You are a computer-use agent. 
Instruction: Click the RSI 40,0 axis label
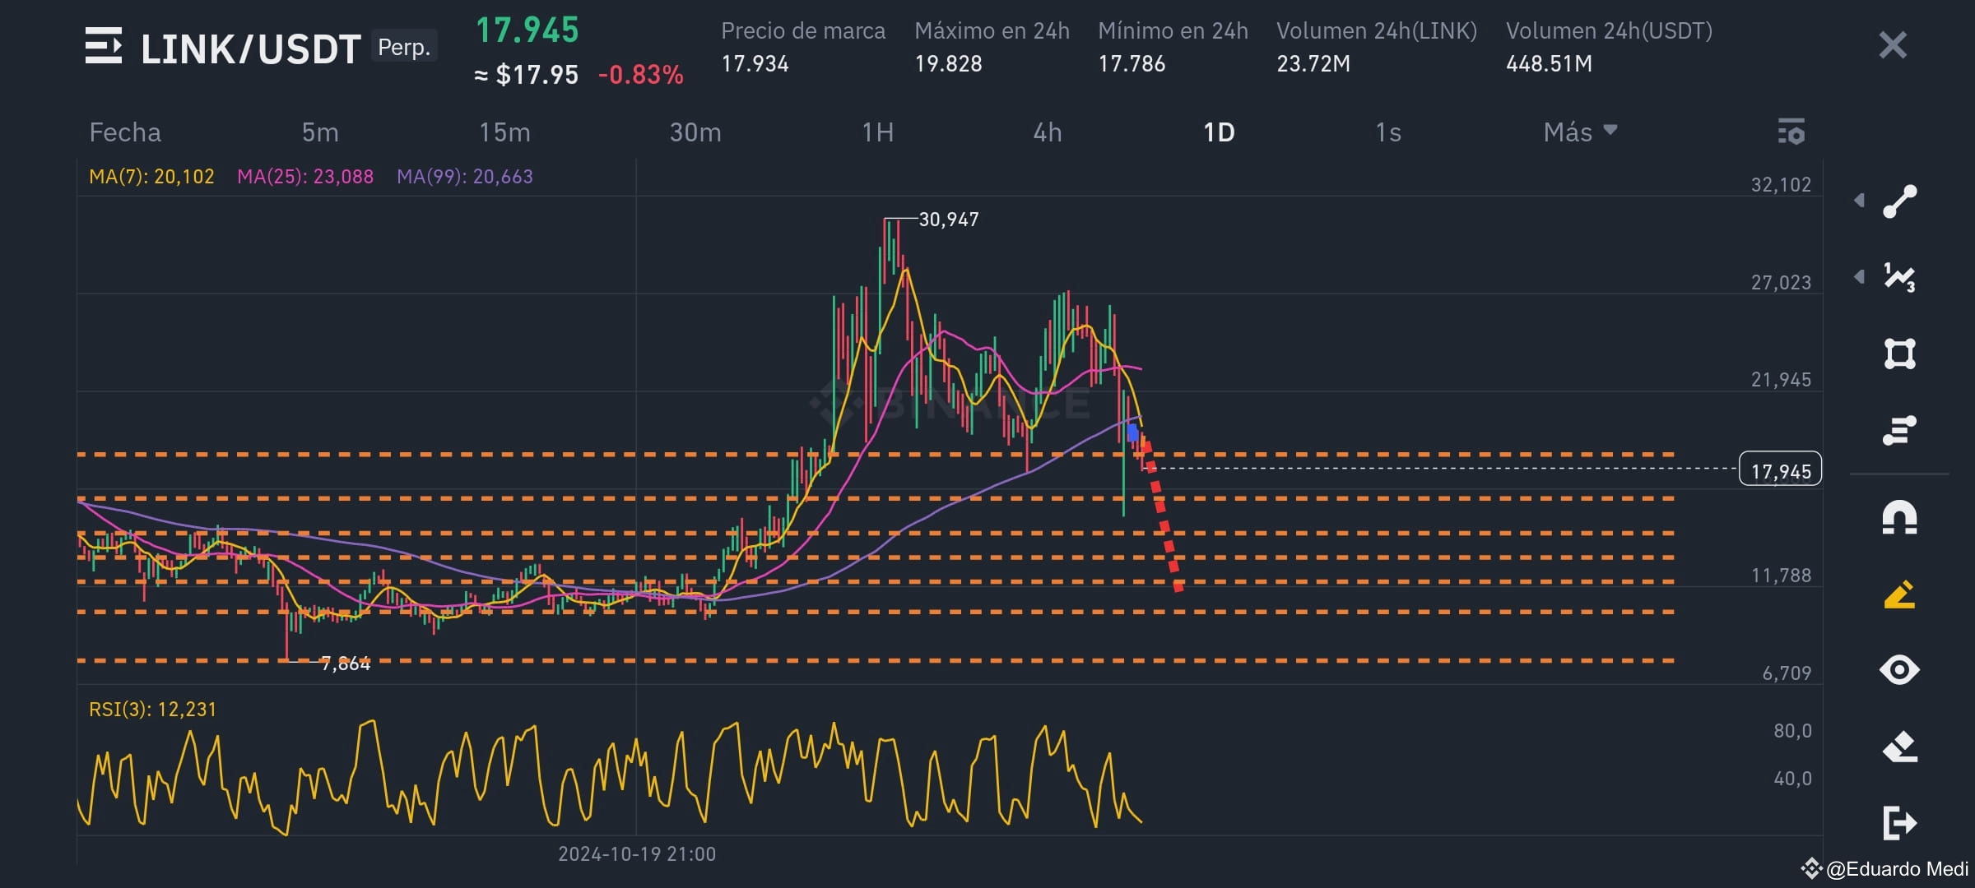pyautogui.click(x=1792, y=779)
